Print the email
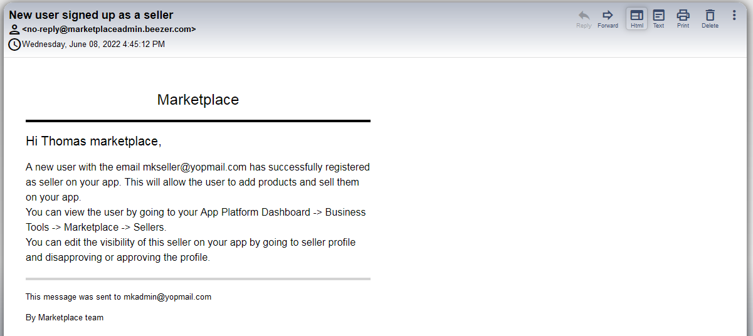753x336 pixels. click(x=683, y=16)
